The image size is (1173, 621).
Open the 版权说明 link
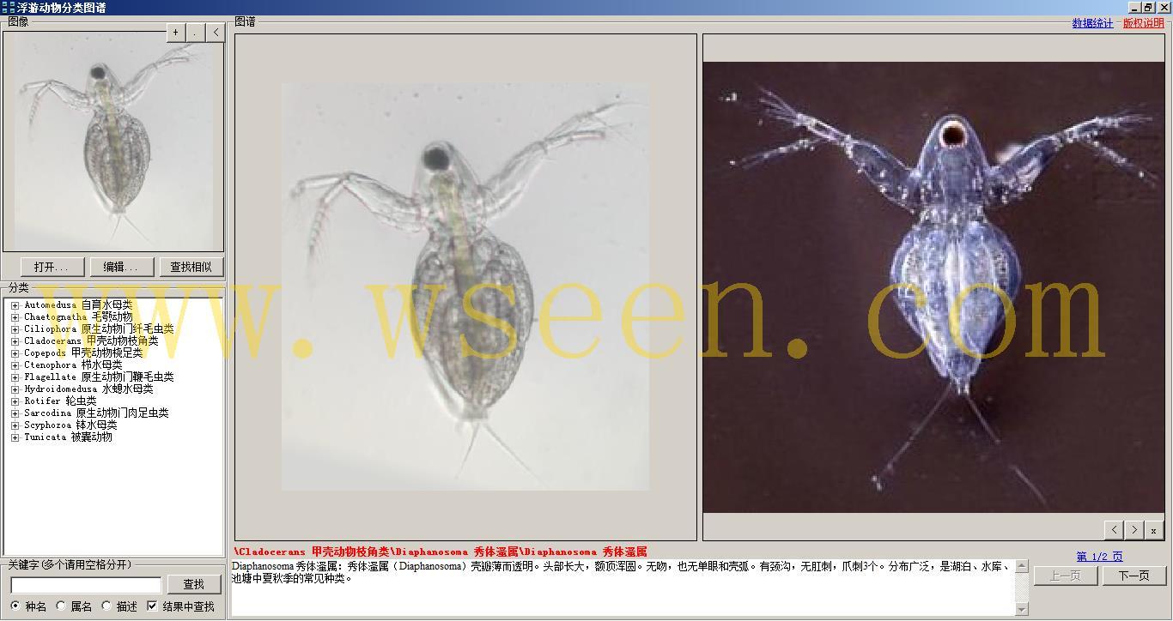tap(1144, 23)
